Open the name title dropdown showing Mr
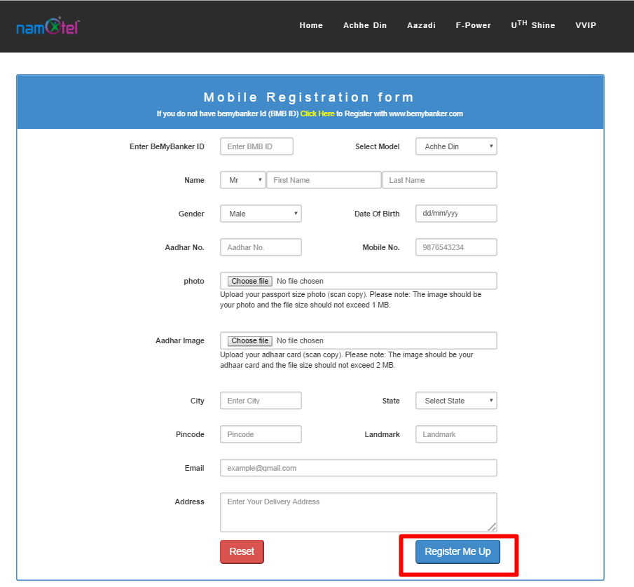 click(242, 179)
